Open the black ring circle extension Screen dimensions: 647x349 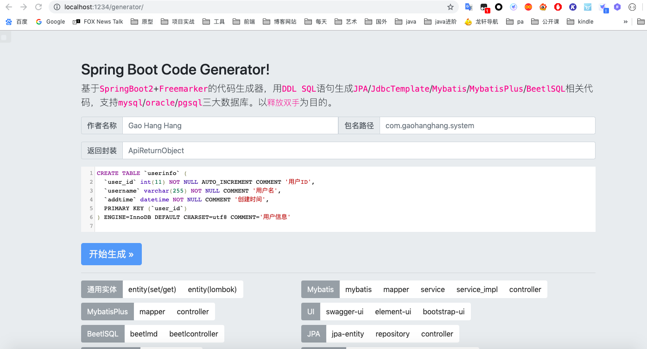[499, 7]
